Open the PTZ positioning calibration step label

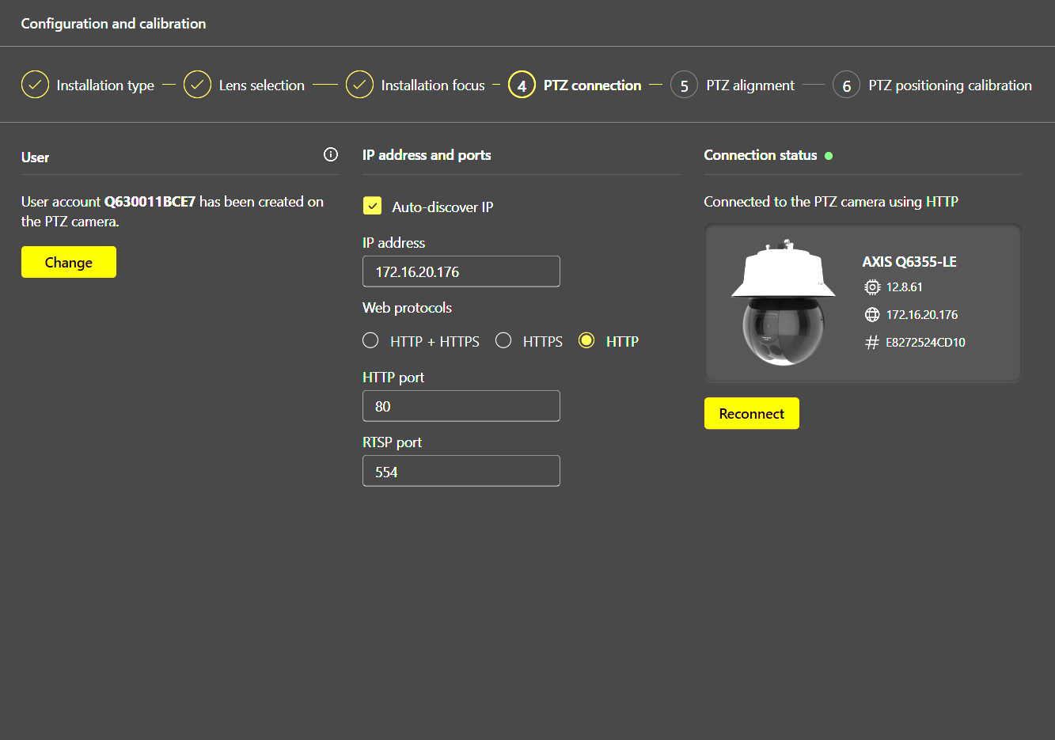[950, 85]
